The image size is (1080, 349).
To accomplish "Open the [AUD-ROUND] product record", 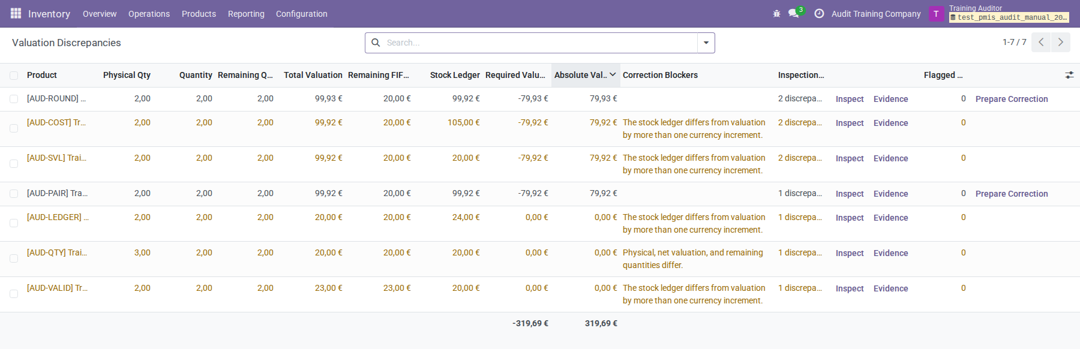I will pos(56,98).
